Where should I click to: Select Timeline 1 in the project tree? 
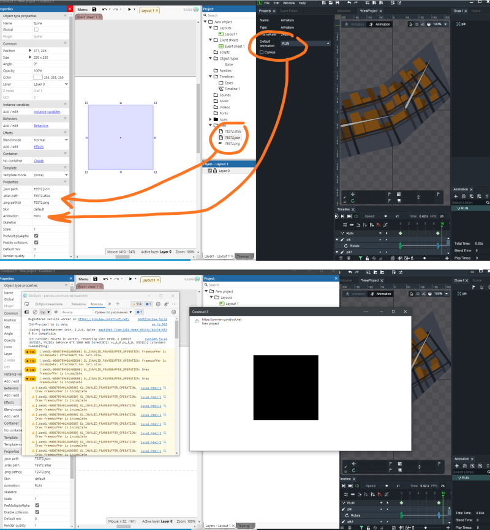coord(231,89)
